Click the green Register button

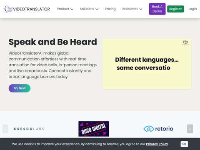[x=175, y=9]
